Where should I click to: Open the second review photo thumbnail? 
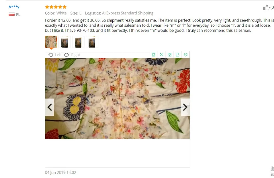[65, 42]
